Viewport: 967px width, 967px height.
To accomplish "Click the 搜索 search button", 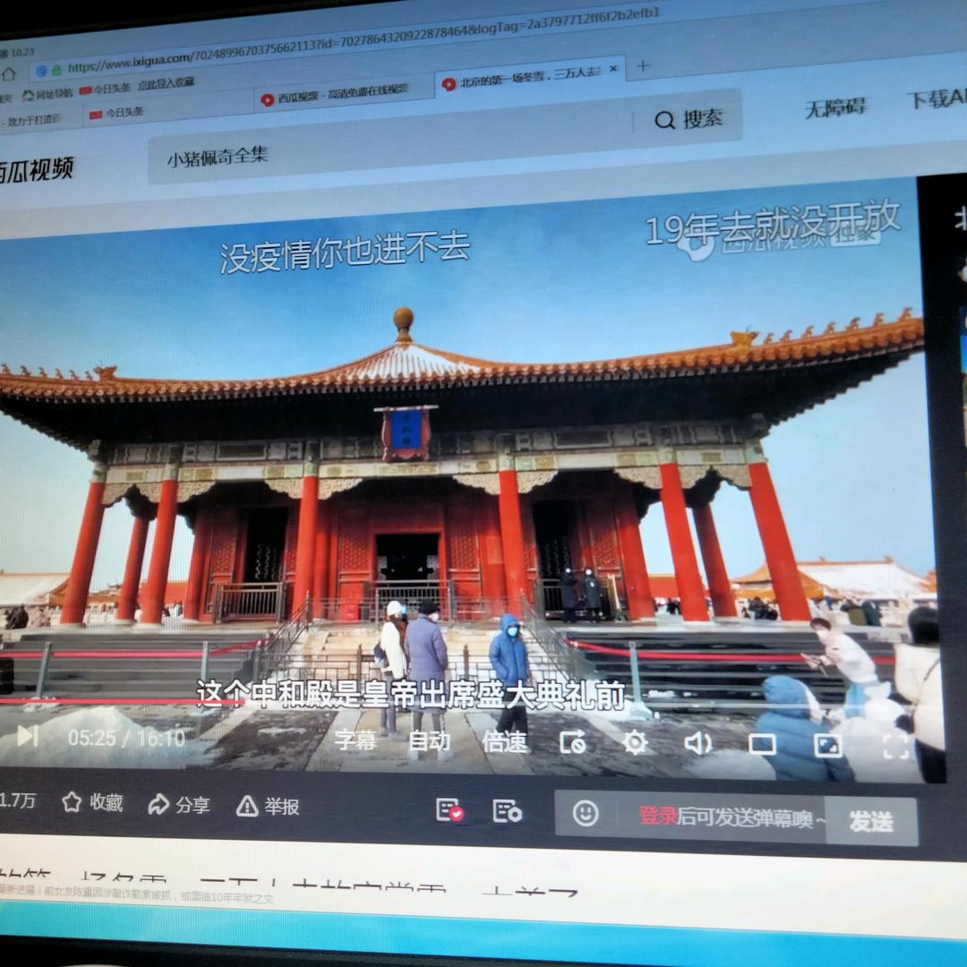I will (688, 119).
